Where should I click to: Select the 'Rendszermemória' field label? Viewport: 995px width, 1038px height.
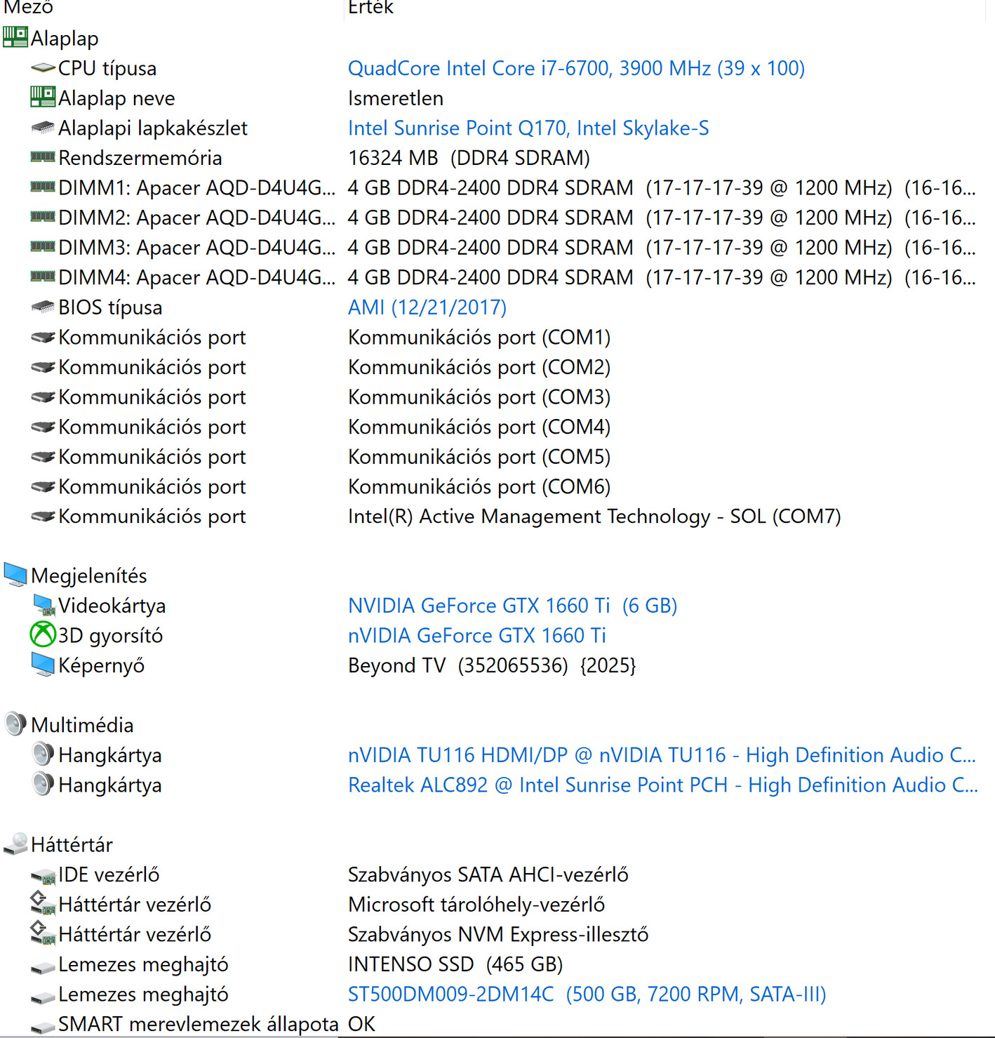(x=140, y=158)
